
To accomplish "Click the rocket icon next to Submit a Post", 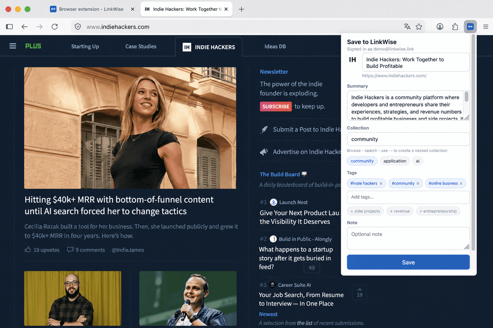I will pos(264,129).
